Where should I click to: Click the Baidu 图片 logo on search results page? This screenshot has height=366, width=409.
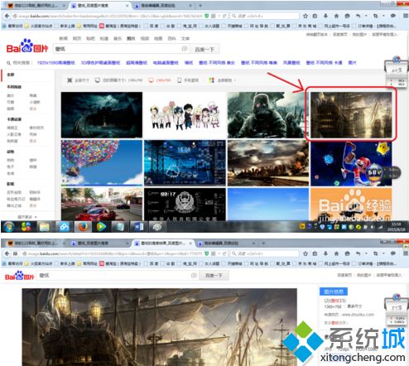(x=27, y=46)
